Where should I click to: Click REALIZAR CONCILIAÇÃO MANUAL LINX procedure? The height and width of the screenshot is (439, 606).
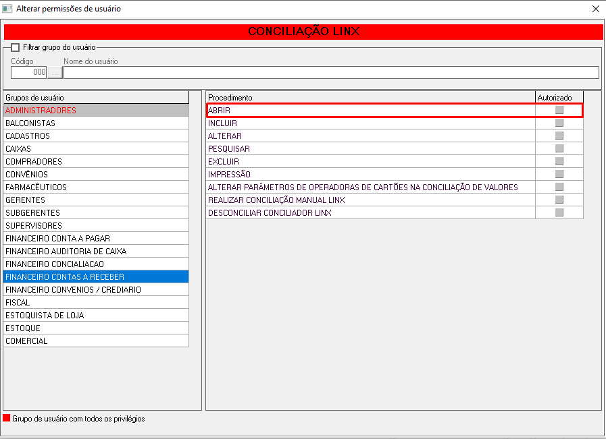point(276,200)
